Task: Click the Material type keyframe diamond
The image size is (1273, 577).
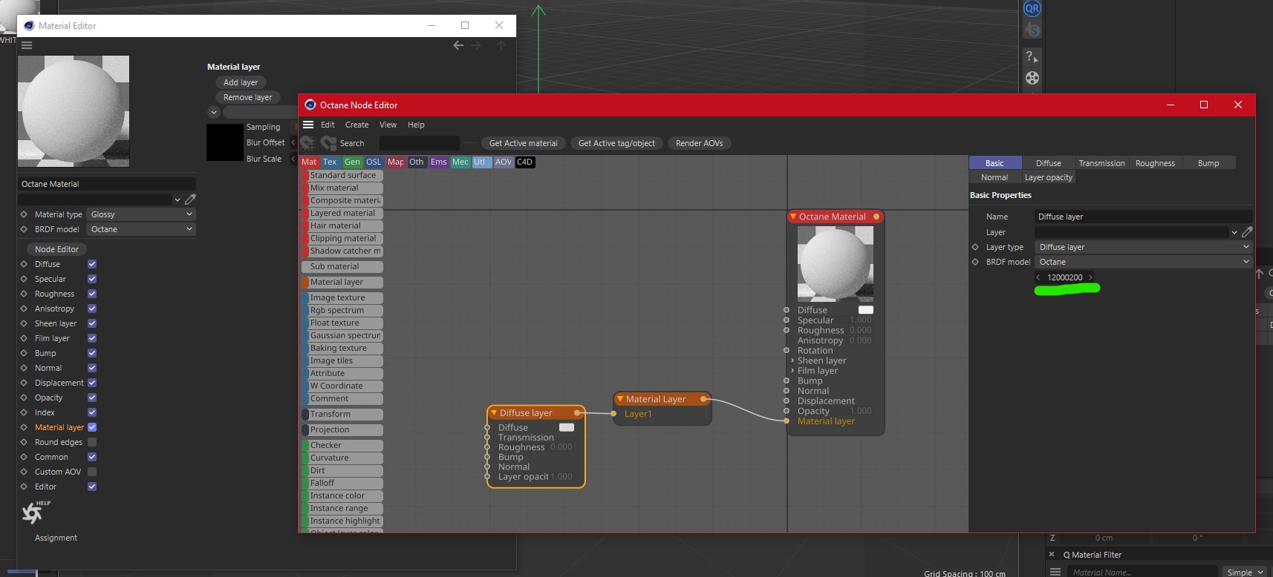Action: pyautogui.click(x=24, y=214)
